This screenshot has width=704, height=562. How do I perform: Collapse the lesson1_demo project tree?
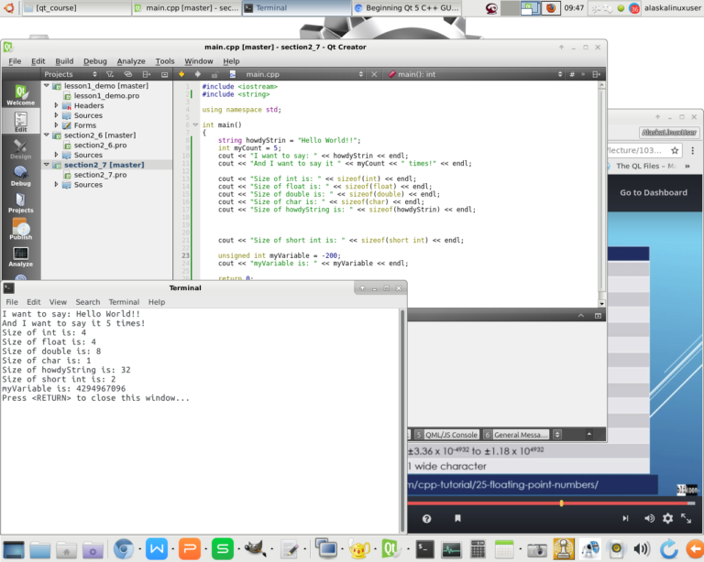coord(47,85)
